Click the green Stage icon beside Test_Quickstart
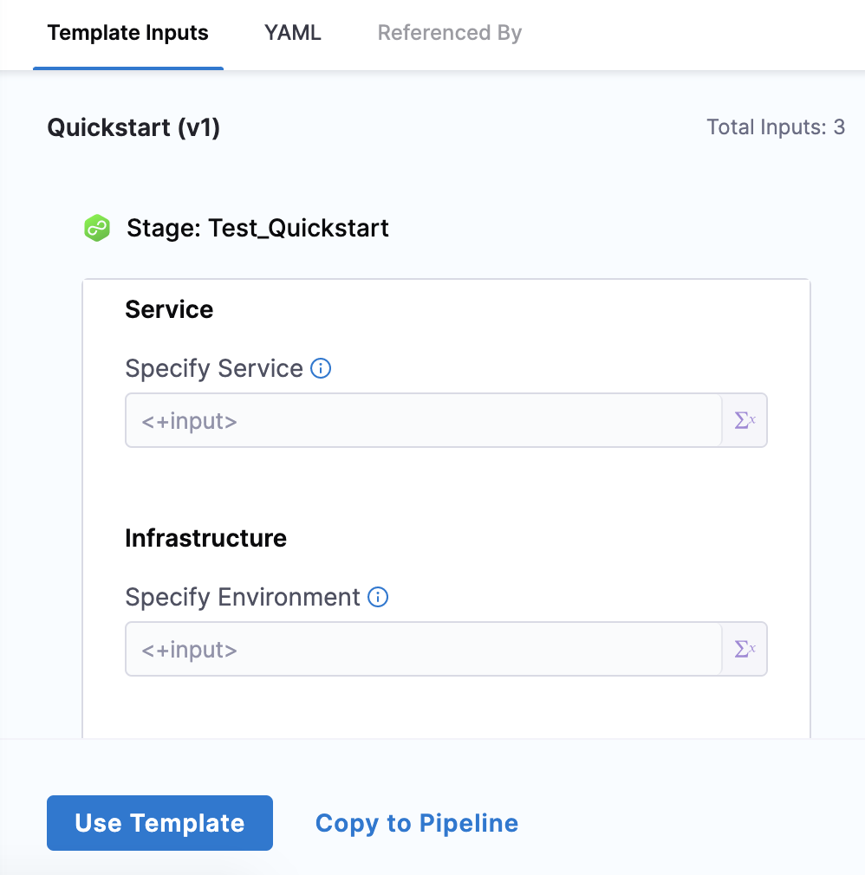The width and height of the screenshot is (865, 875). [x=97, y=229]
